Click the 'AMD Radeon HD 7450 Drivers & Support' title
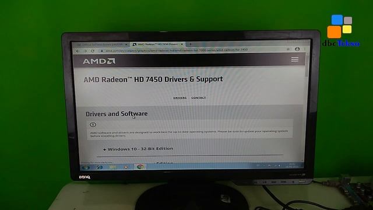The height and width of the screenshot is (210, 373). coord(153,79)
